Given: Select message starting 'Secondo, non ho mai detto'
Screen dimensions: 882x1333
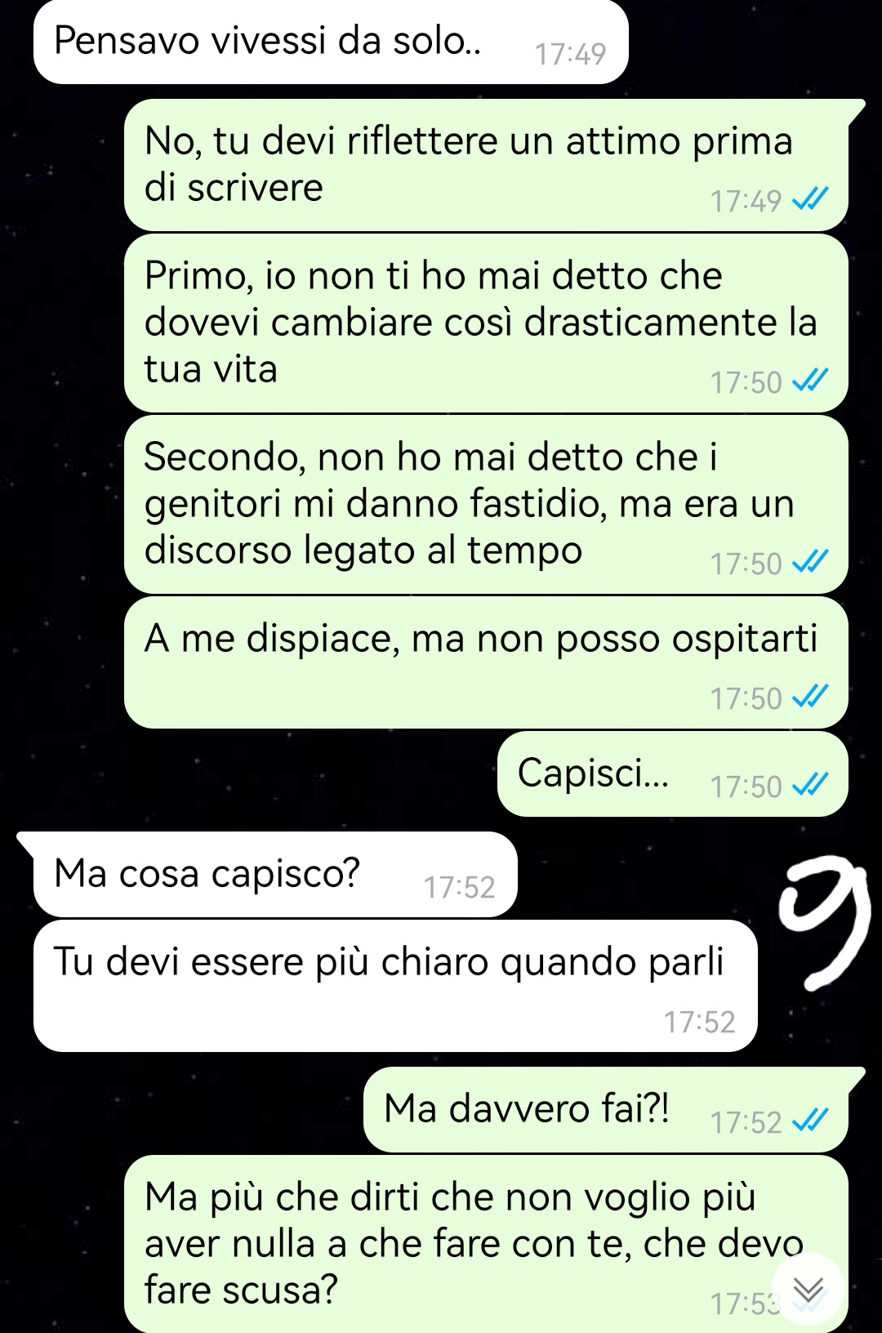Looking at the screenshot, I should [x=486, y=504].
